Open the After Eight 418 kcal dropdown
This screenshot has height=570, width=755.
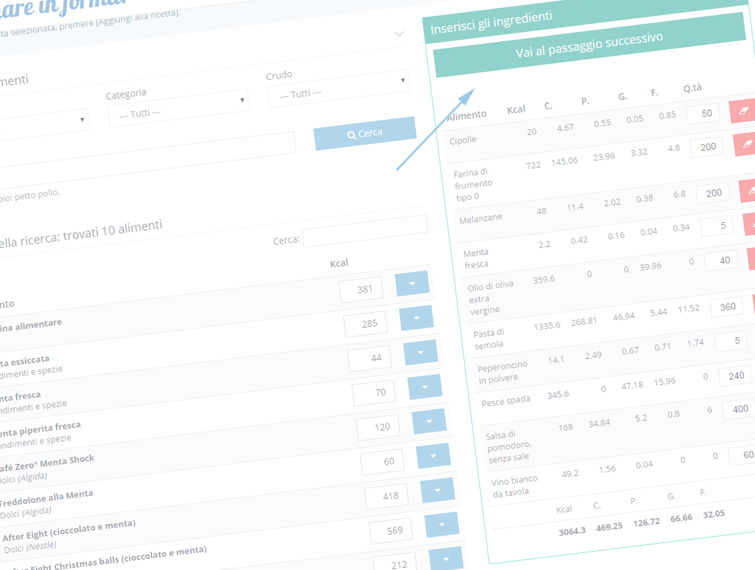pos(438,490)
